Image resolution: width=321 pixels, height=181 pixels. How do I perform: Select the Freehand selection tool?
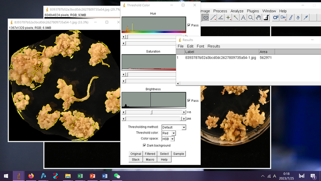coord(206,18)
